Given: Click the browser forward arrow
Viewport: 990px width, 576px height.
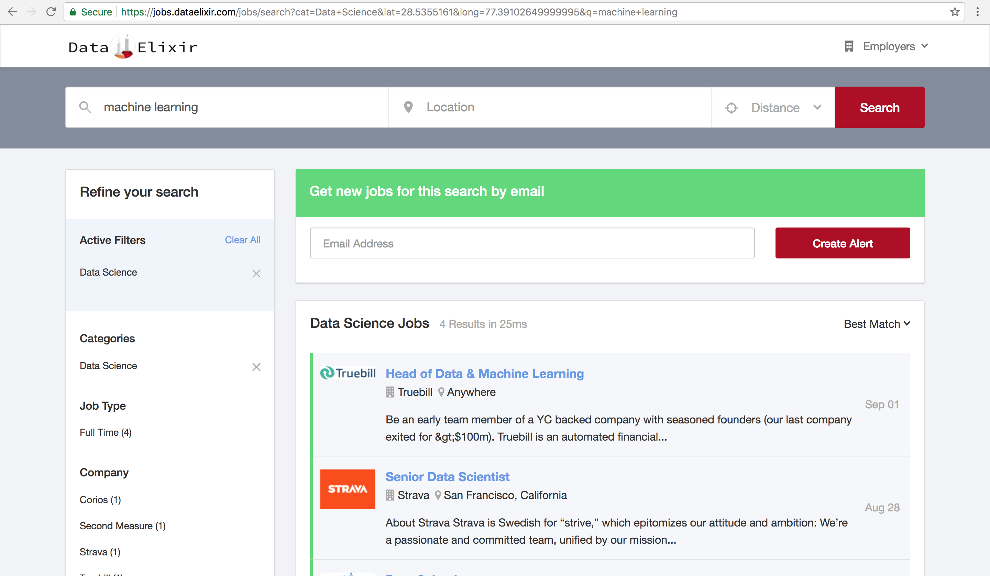Looking at the screenshot, I should tap(31, 12).
